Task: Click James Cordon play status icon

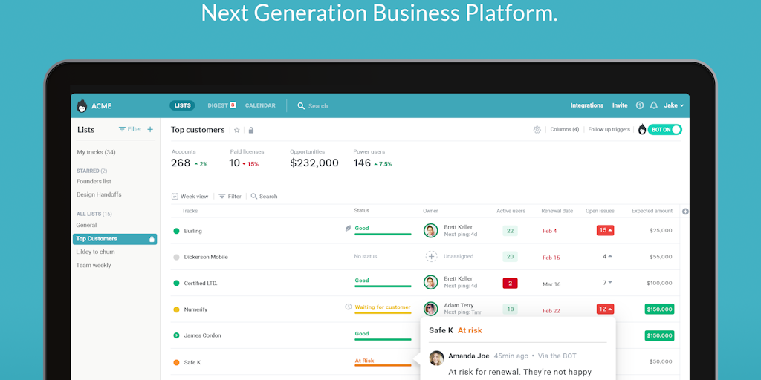Action: click(x=176, y=335)
